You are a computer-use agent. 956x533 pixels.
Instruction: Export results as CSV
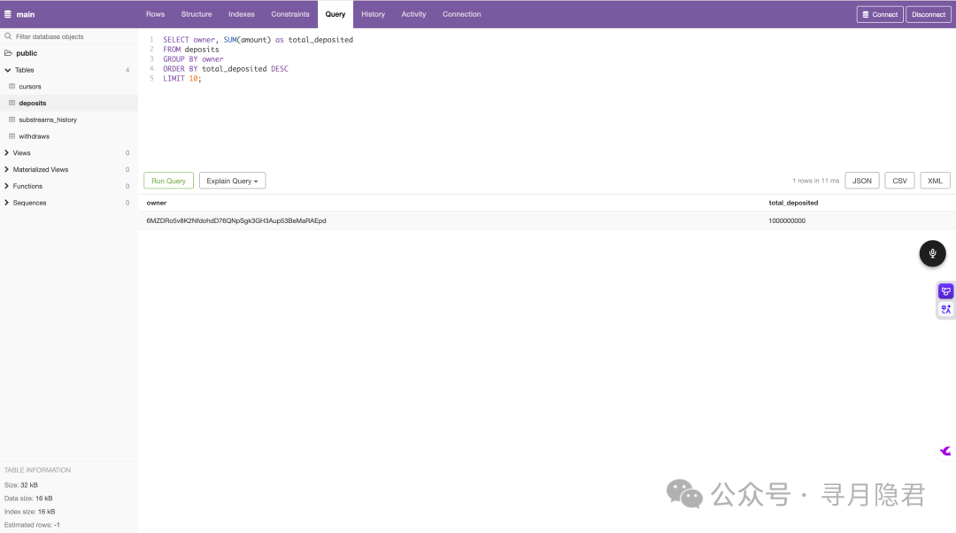(x=899, y=181)
